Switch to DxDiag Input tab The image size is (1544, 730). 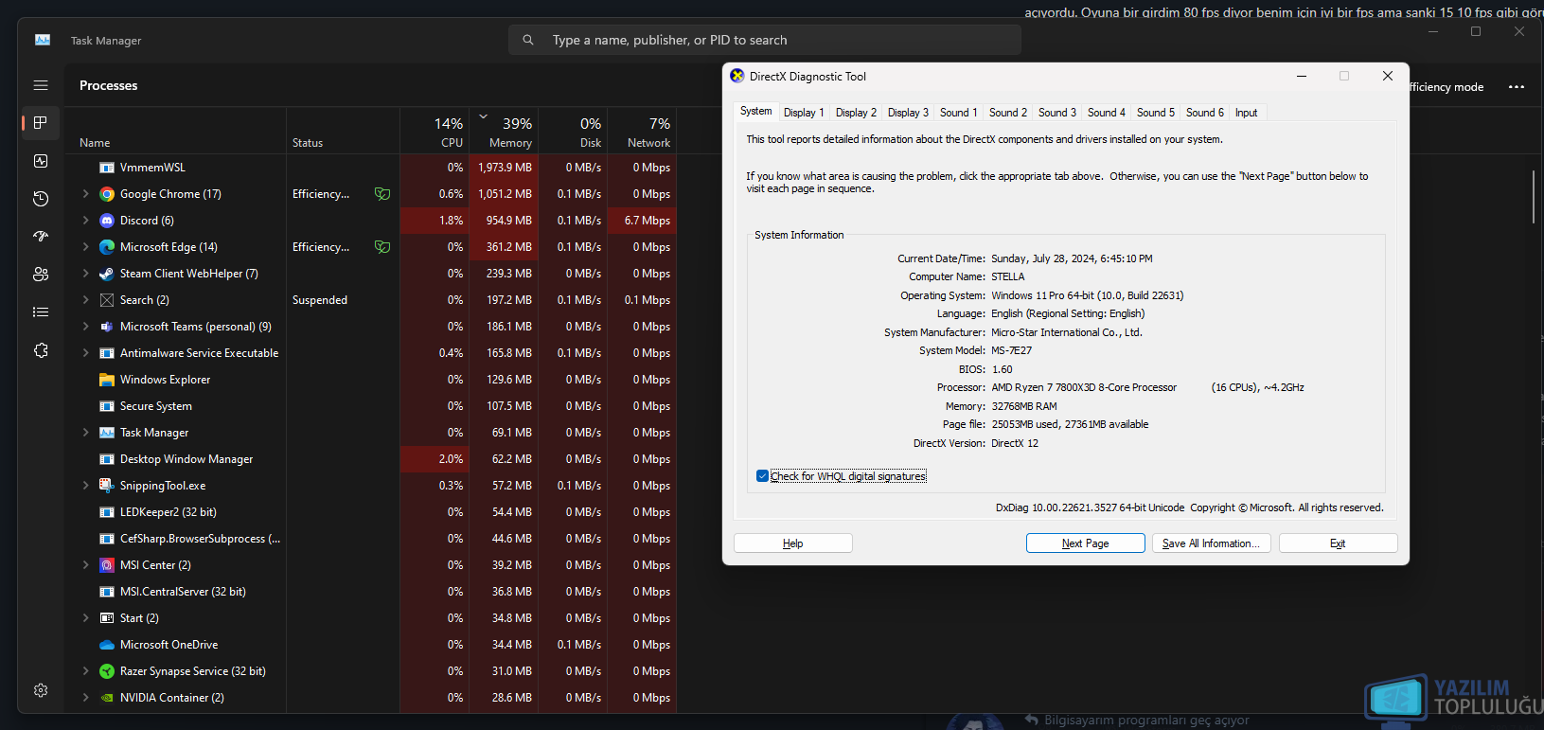[1246, 113]
